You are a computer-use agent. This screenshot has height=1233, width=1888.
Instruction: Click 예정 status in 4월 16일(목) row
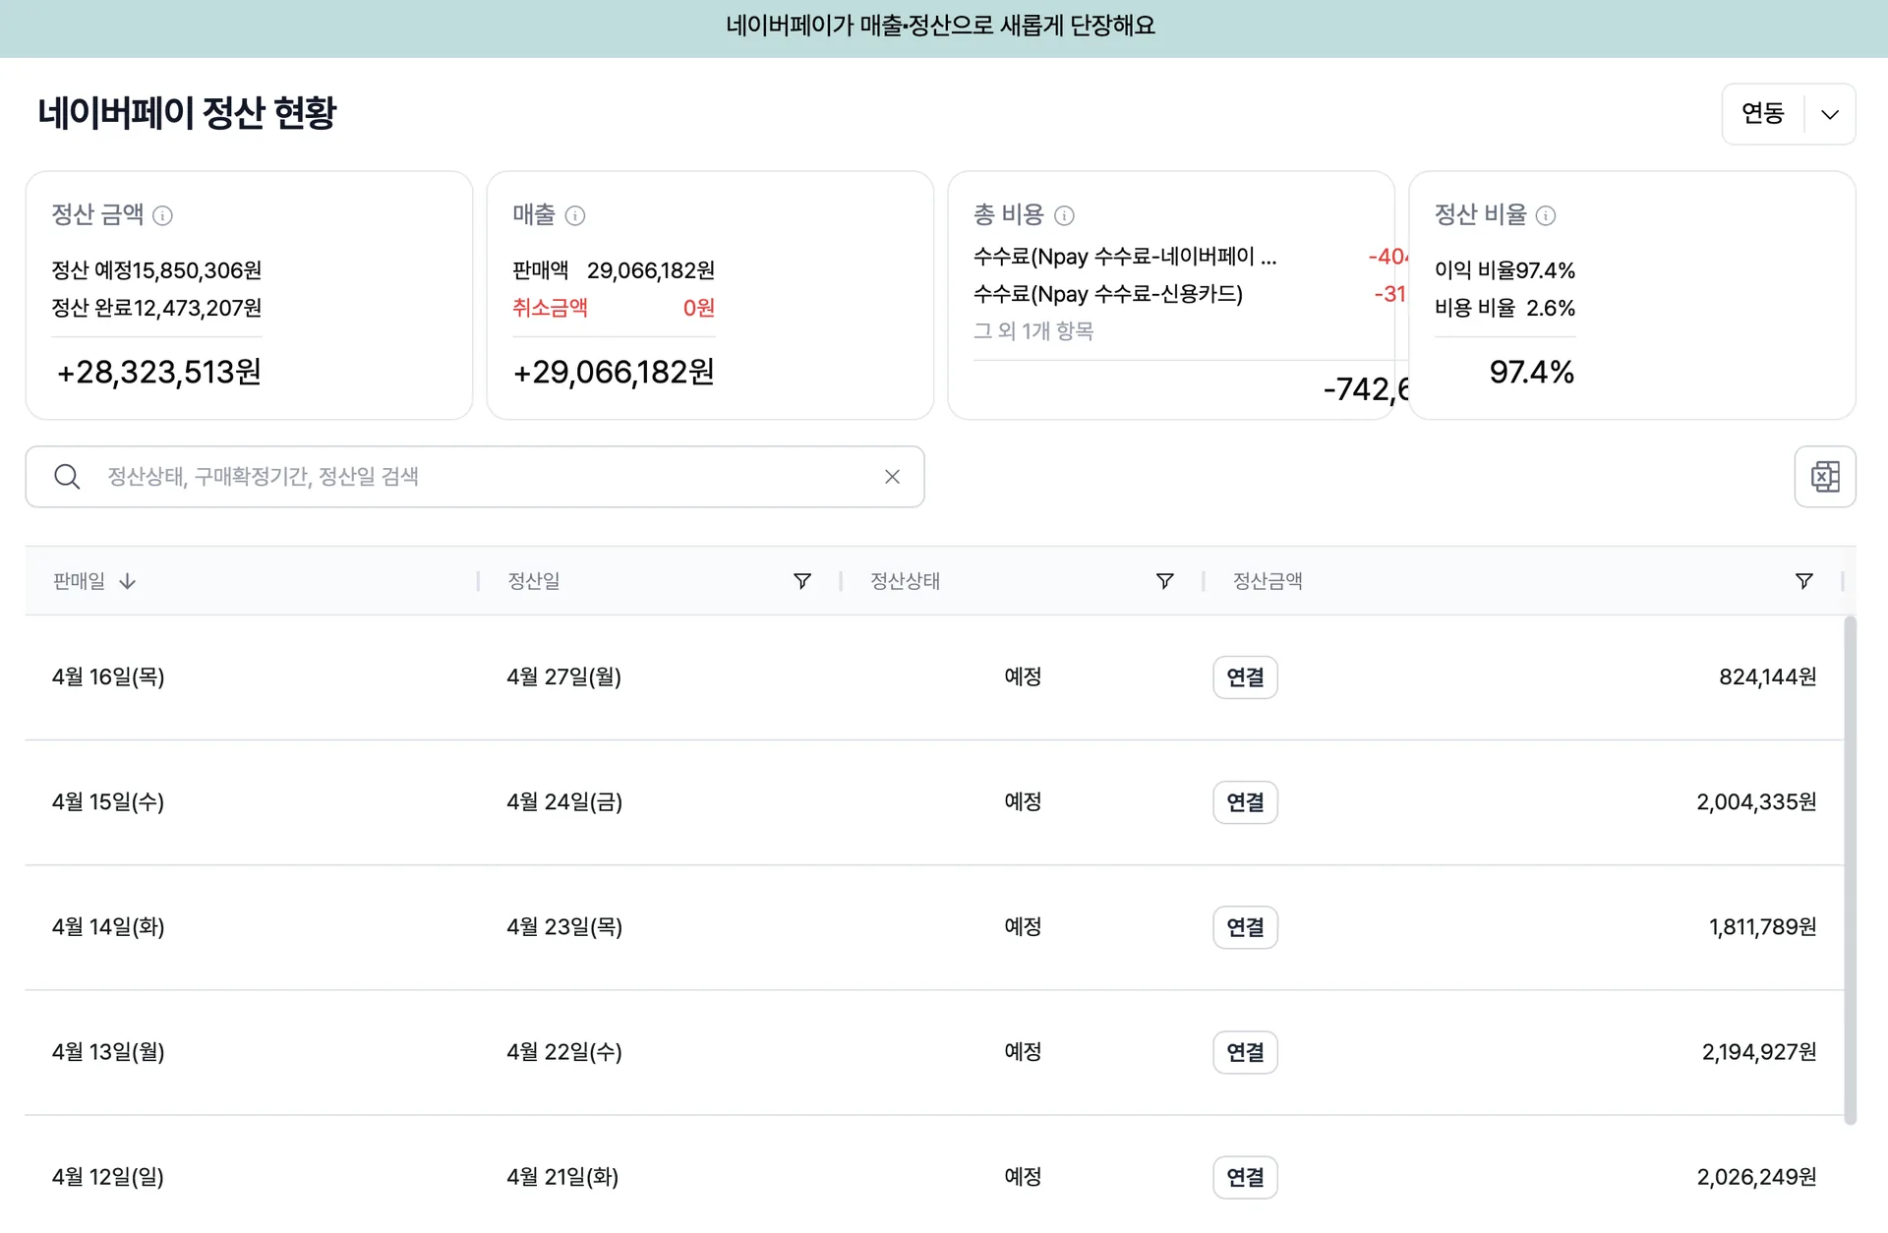tap(1023, 676)
